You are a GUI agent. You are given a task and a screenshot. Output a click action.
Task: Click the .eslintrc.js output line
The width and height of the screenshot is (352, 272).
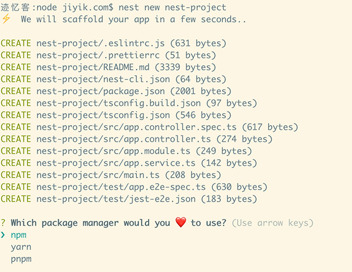tap(113, 44)
